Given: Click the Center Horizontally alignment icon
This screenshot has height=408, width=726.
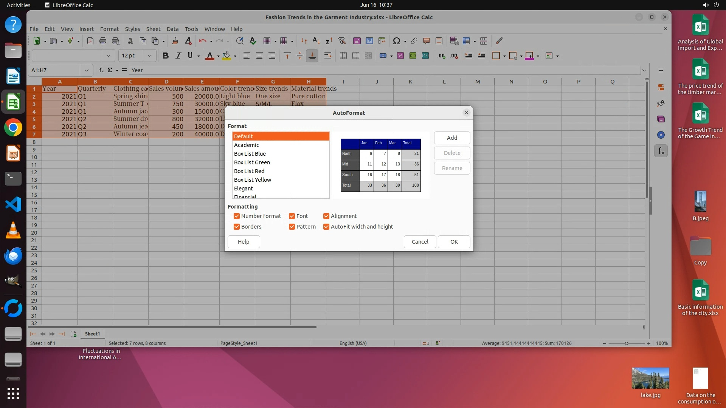Looking at the screenshot, I should click(x=259, y=56).
